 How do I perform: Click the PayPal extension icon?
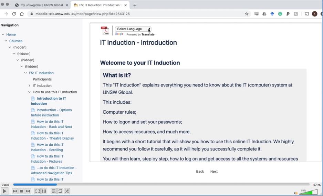click(288, 14)
